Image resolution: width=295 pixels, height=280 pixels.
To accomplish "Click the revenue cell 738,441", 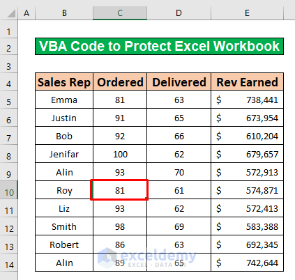I will (x=247, y=100).
